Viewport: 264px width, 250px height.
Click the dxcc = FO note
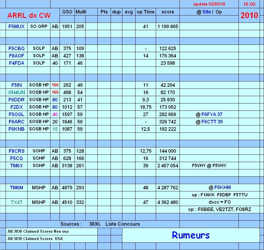tap(220, 202)
